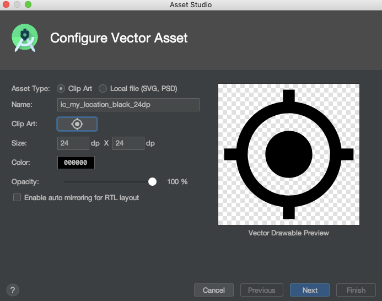Select the Clip Art radio button
Screen dimensions: 382x301
[61, 88]
